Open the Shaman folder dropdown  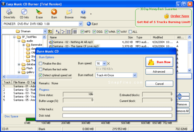(x=45, y=31)
